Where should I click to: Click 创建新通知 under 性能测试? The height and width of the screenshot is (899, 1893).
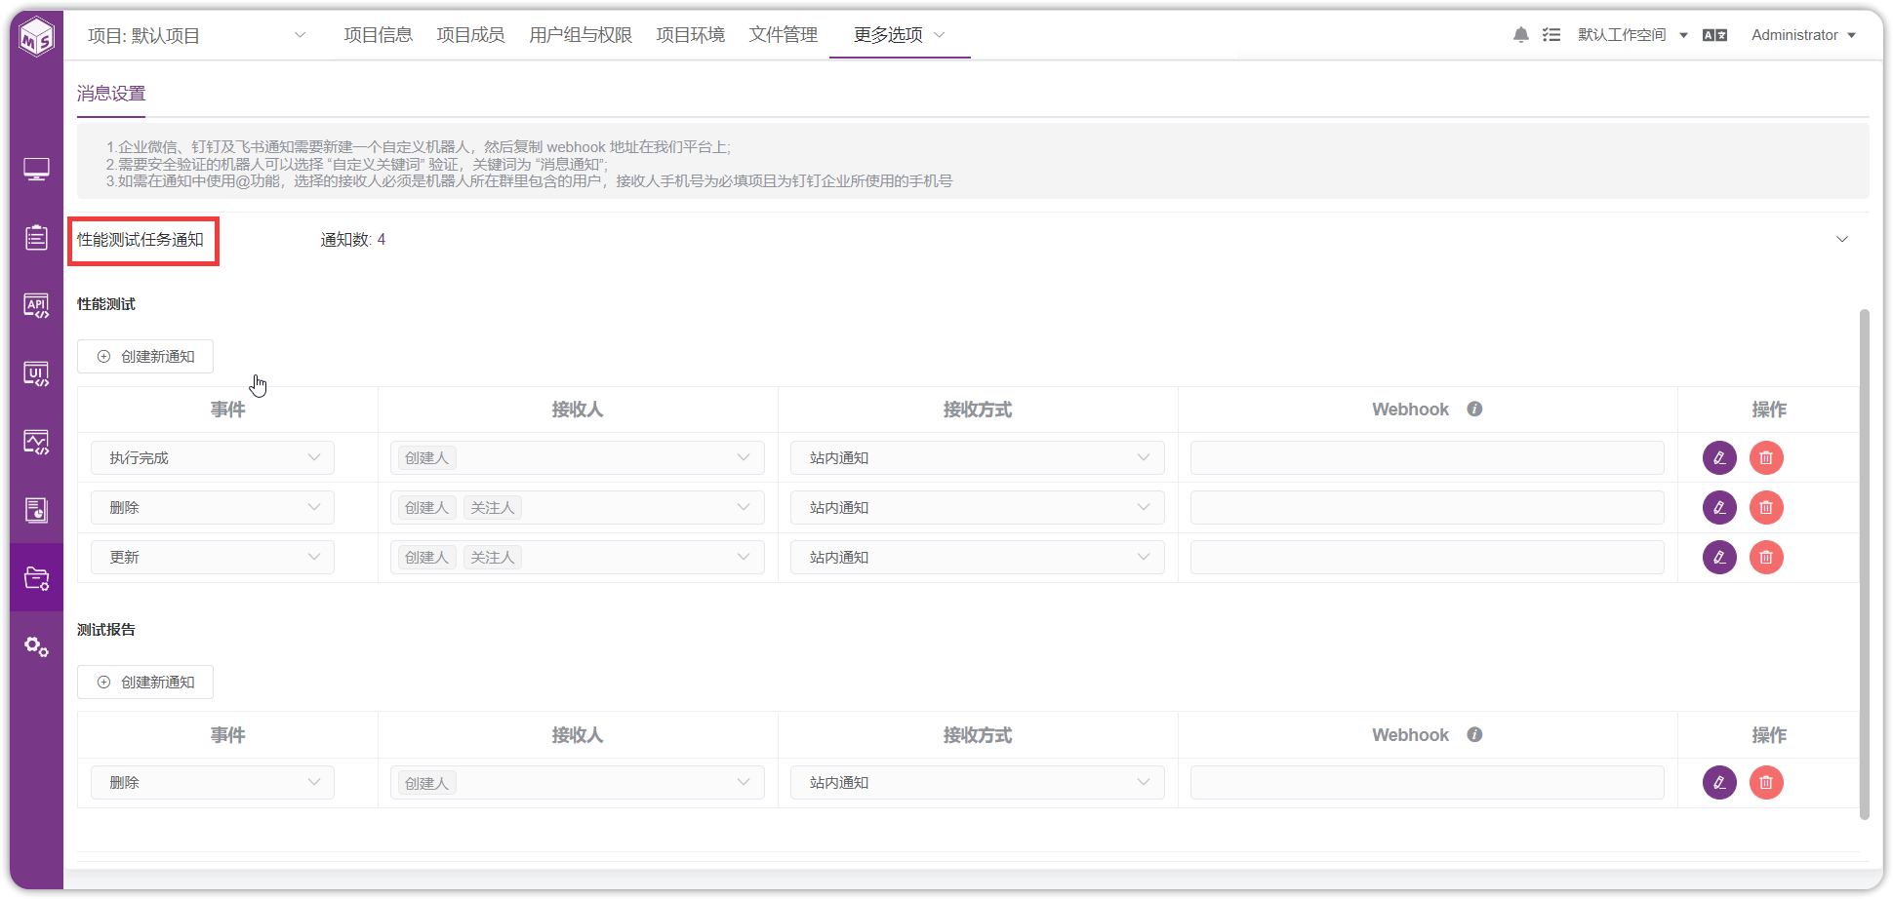(x=145, y=357)
